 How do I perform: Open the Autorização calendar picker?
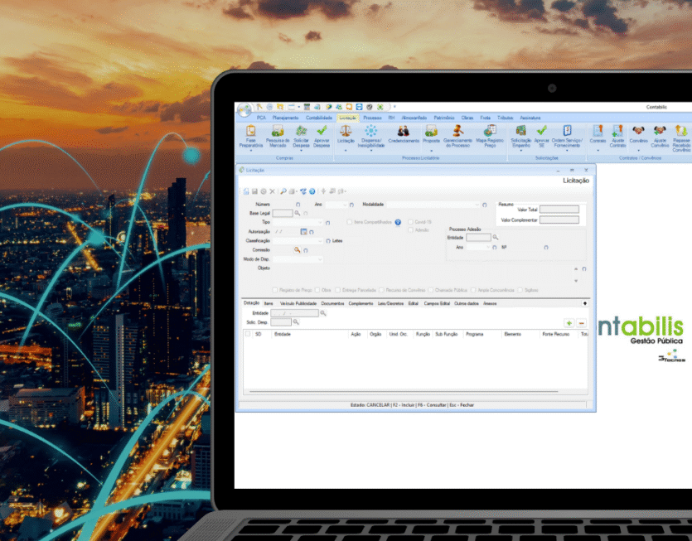coord(303,231)
